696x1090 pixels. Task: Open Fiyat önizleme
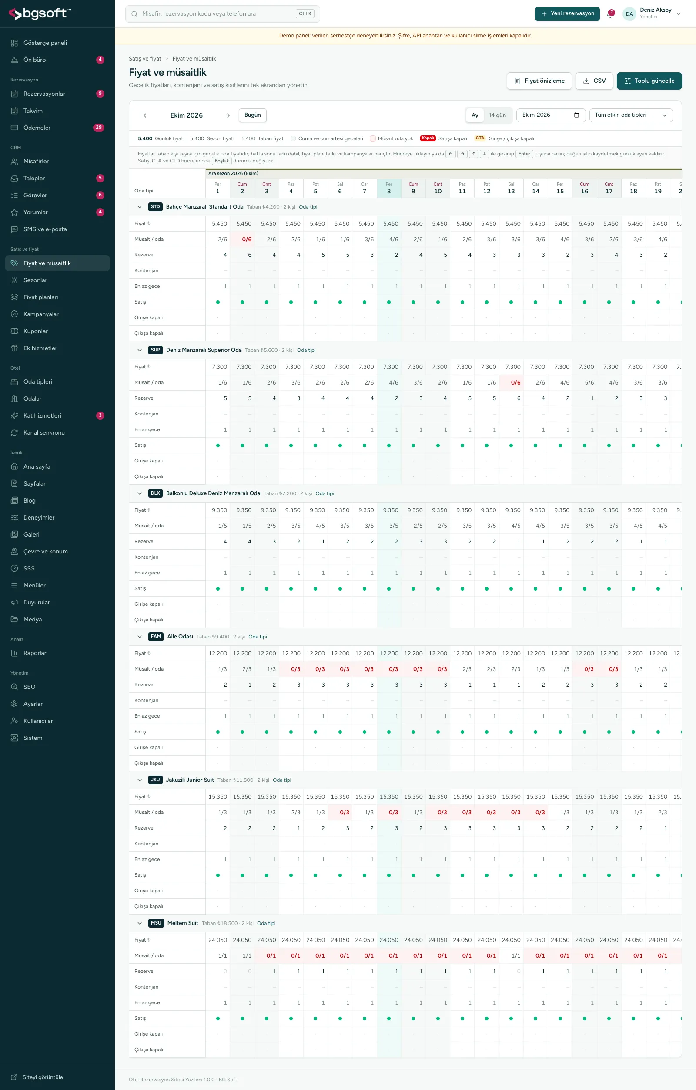coord(539,81)
